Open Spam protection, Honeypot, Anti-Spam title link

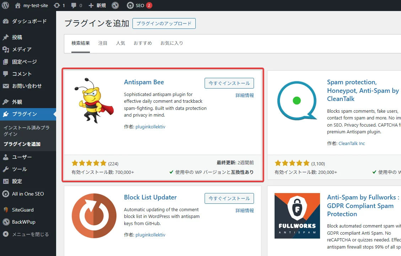pos(363,90)
